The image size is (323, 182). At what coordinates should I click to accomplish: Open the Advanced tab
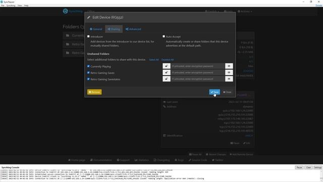tap(133, 29)
